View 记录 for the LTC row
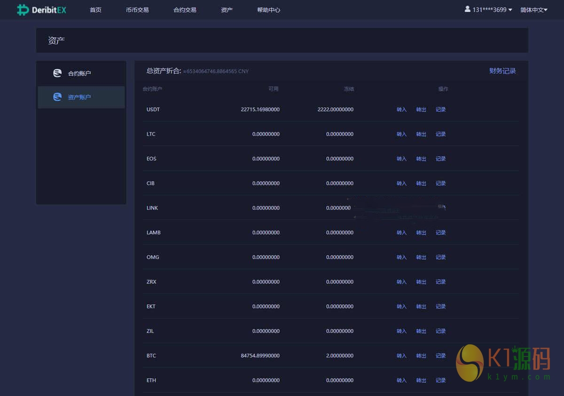Image resolution: width=564 pixels, height=396 pixels. click(440, 135)
